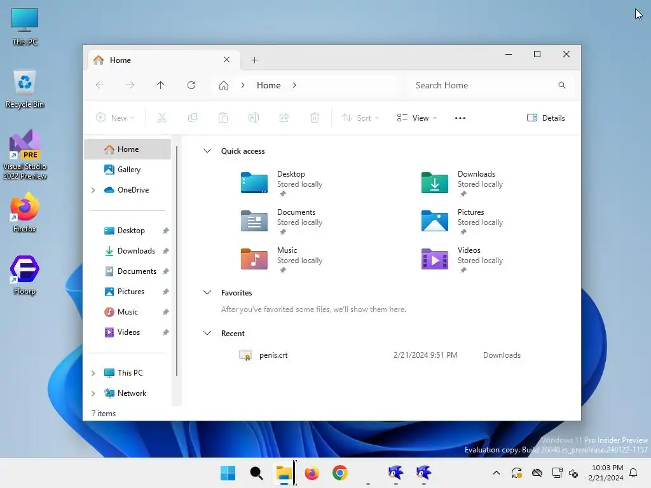Toggle the Details pane
This screenshot has height=488, width=651.
click(545, 118)
